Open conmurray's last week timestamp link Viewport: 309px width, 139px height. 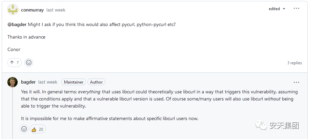[x=56, y=10]
